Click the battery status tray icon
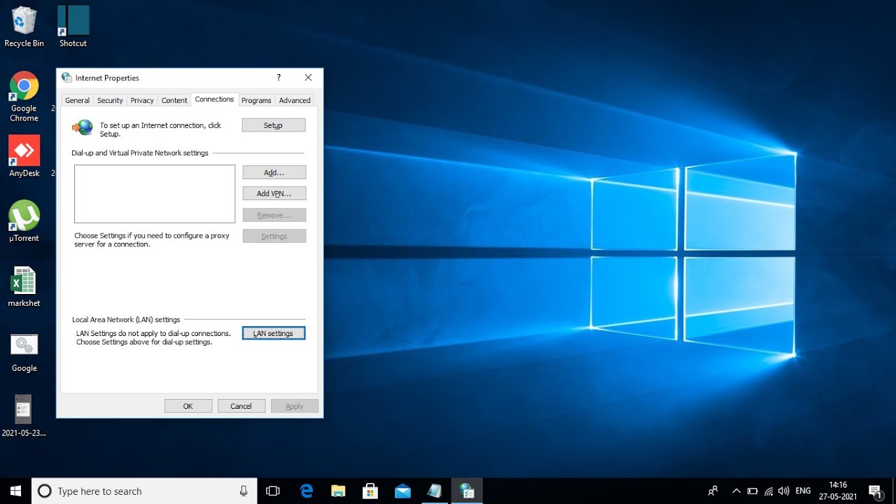Image resolution: width=896 pixels, height=504 pixels. pos(752,491)
